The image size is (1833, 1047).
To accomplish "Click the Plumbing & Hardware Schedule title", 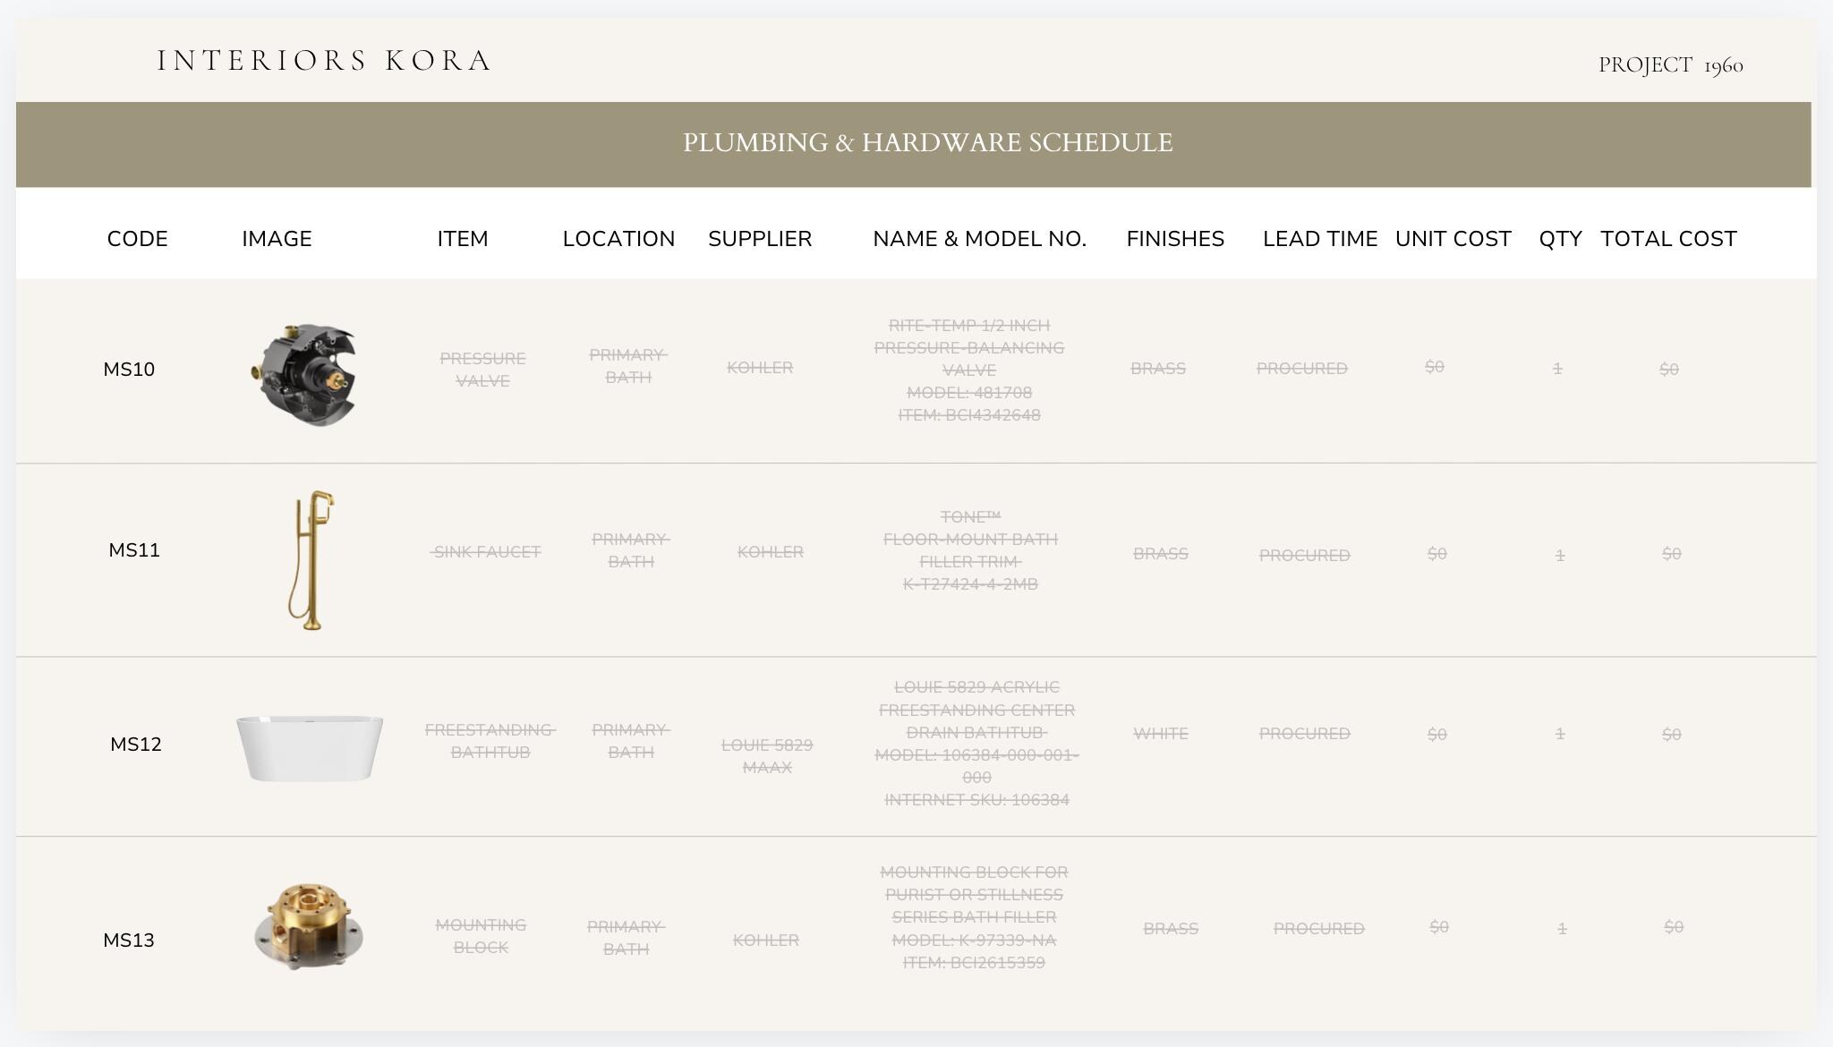I will tap(927, 142).
